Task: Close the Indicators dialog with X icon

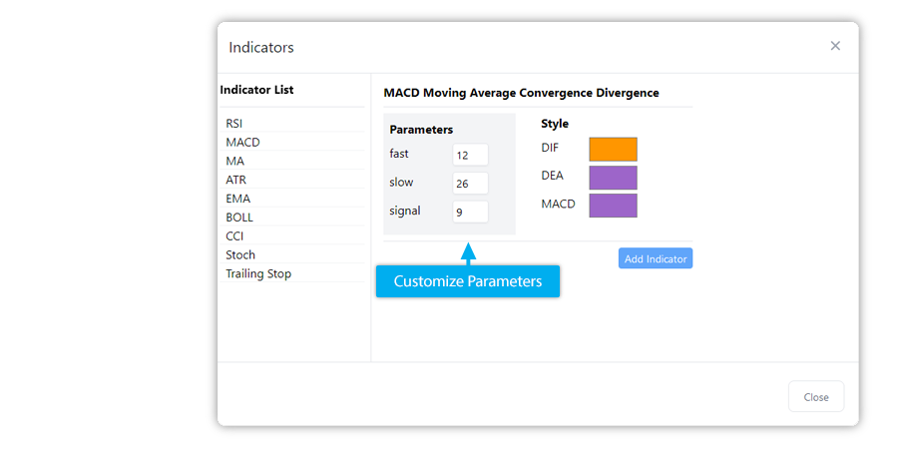Action: tap(835, 46)
